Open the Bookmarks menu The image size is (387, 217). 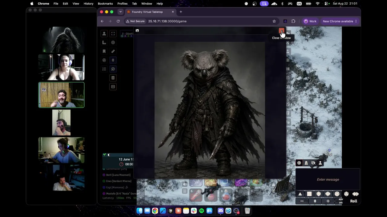[105, 4]
